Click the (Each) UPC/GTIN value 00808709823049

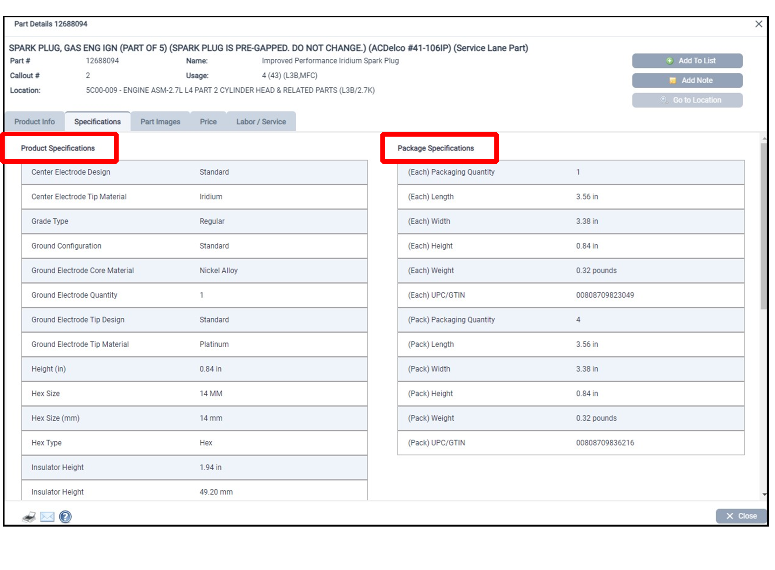pyautogui.click(x=605, y=295)
